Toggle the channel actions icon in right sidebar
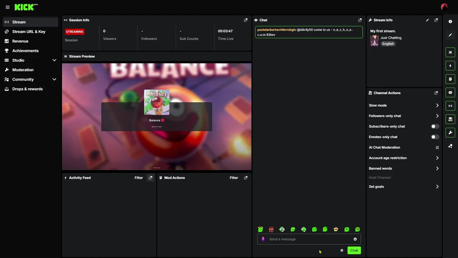The height and width of the screenshot is (258, 458). pyautogui.click(x=450, y=119)
